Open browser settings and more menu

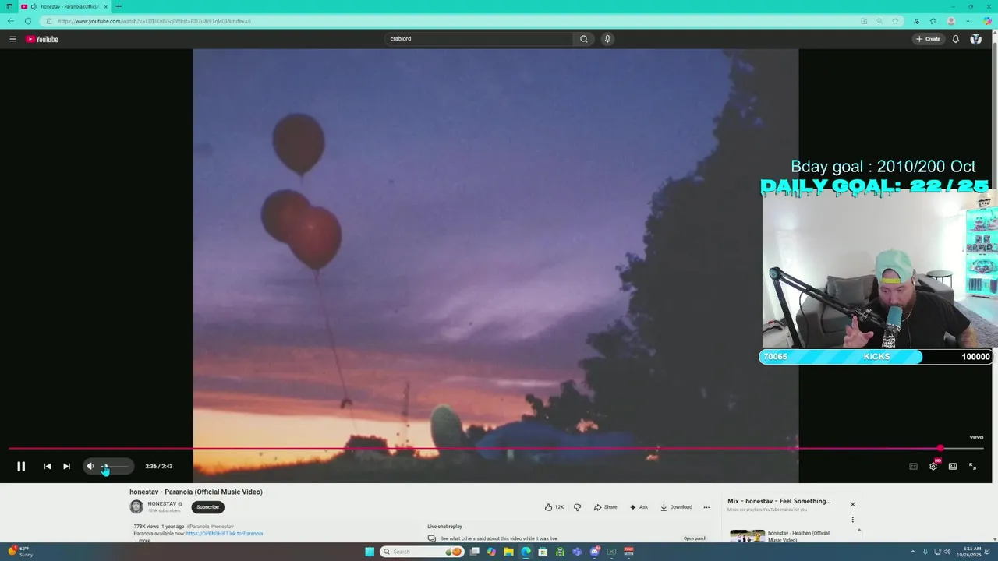[969, 21]
